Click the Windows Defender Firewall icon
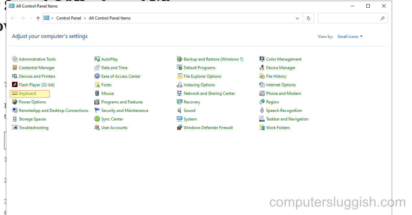 (180, 128)
